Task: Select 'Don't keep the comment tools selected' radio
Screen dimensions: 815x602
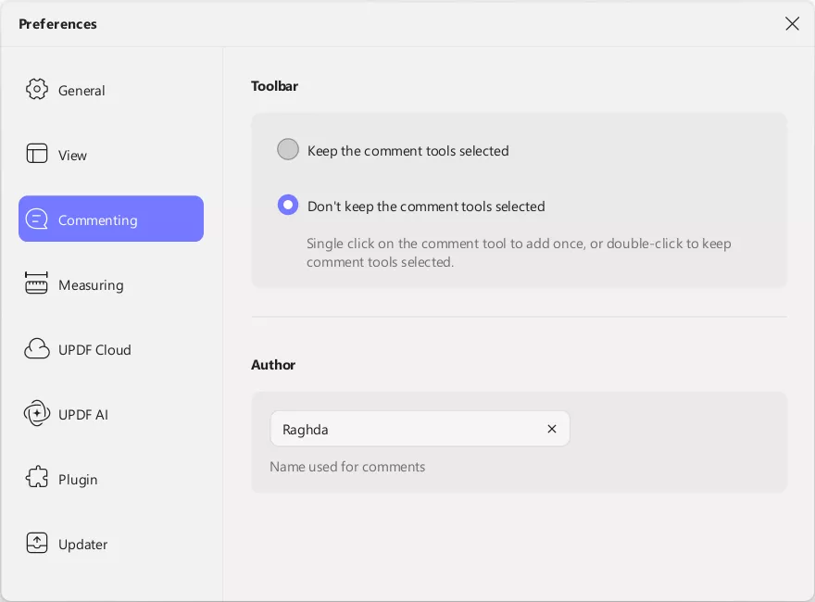Action: point(288,206)
